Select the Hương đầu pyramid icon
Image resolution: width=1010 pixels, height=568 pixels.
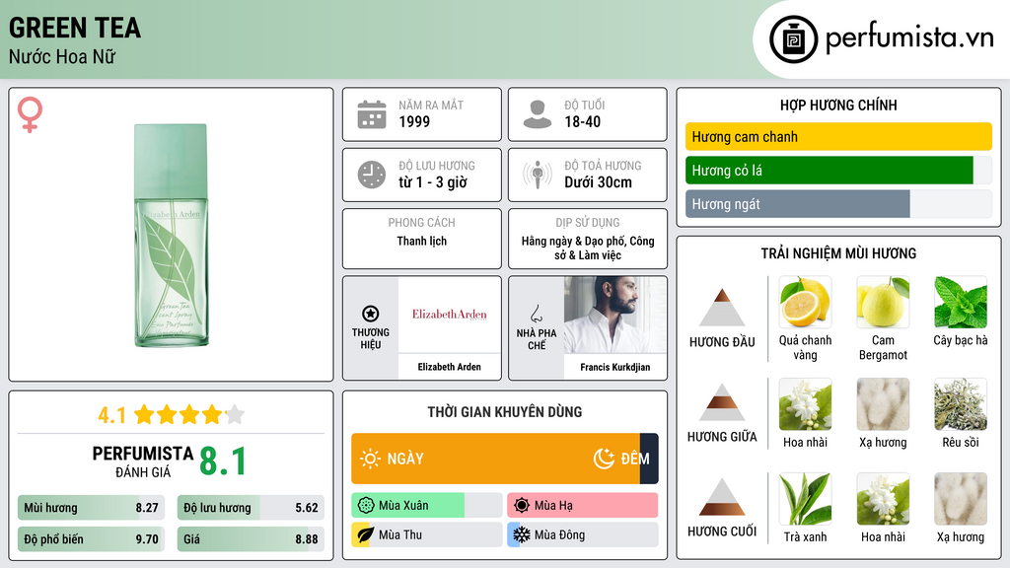722,308
